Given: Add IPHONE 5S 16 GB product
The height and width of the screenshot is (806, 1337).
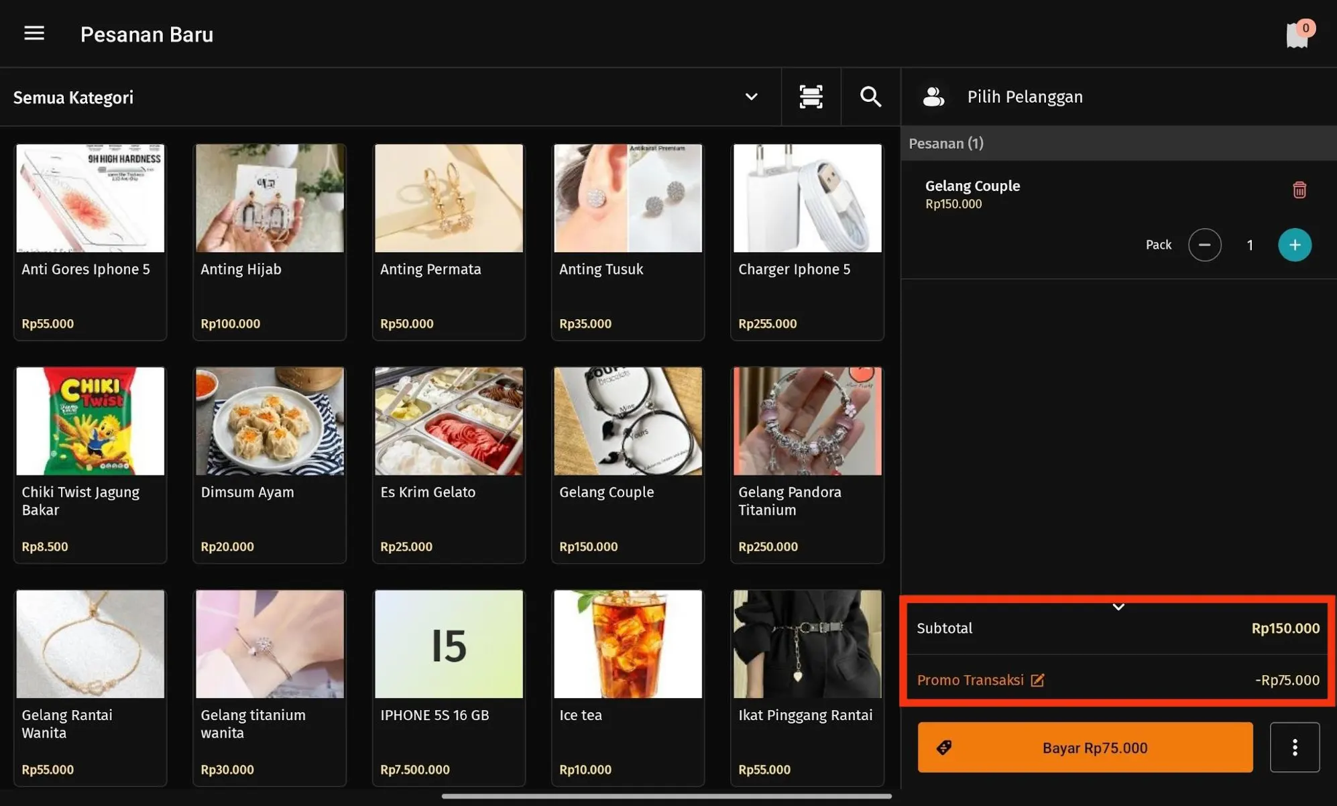Looking at the screenshot, I should click(x=449, y=687).
